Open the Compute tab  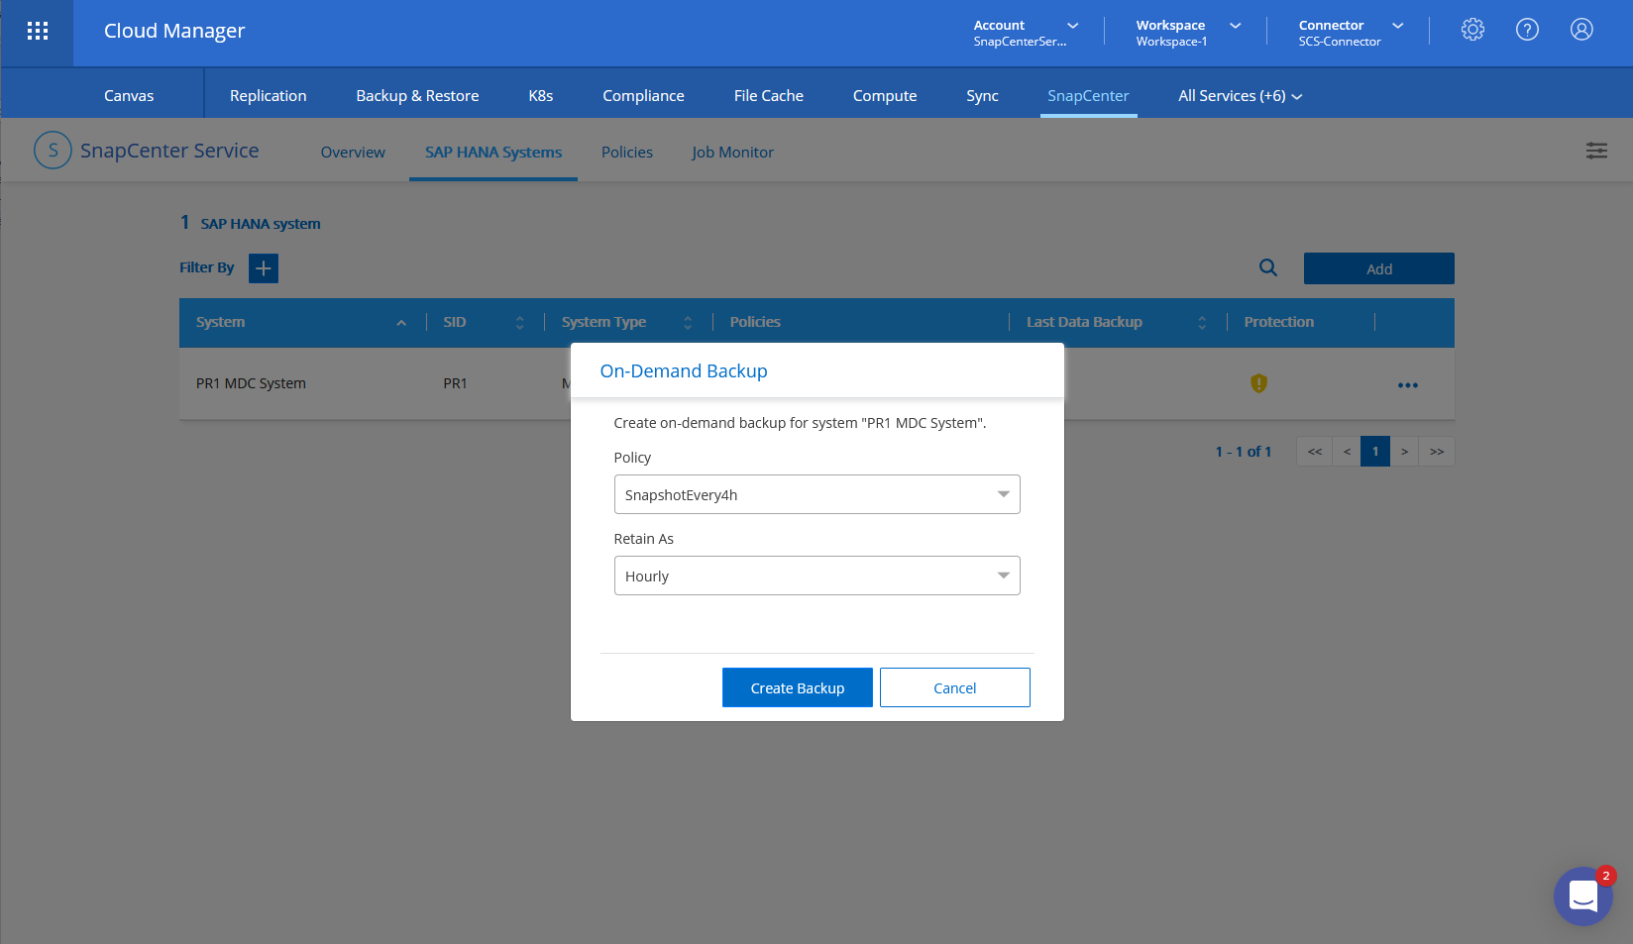coord(885,96)
